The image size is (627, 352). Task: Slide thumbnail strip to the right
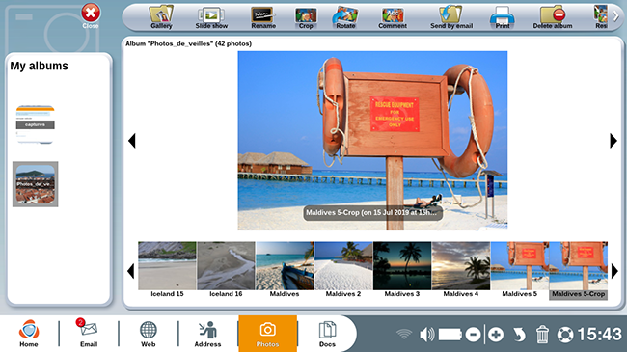point(614,271)
